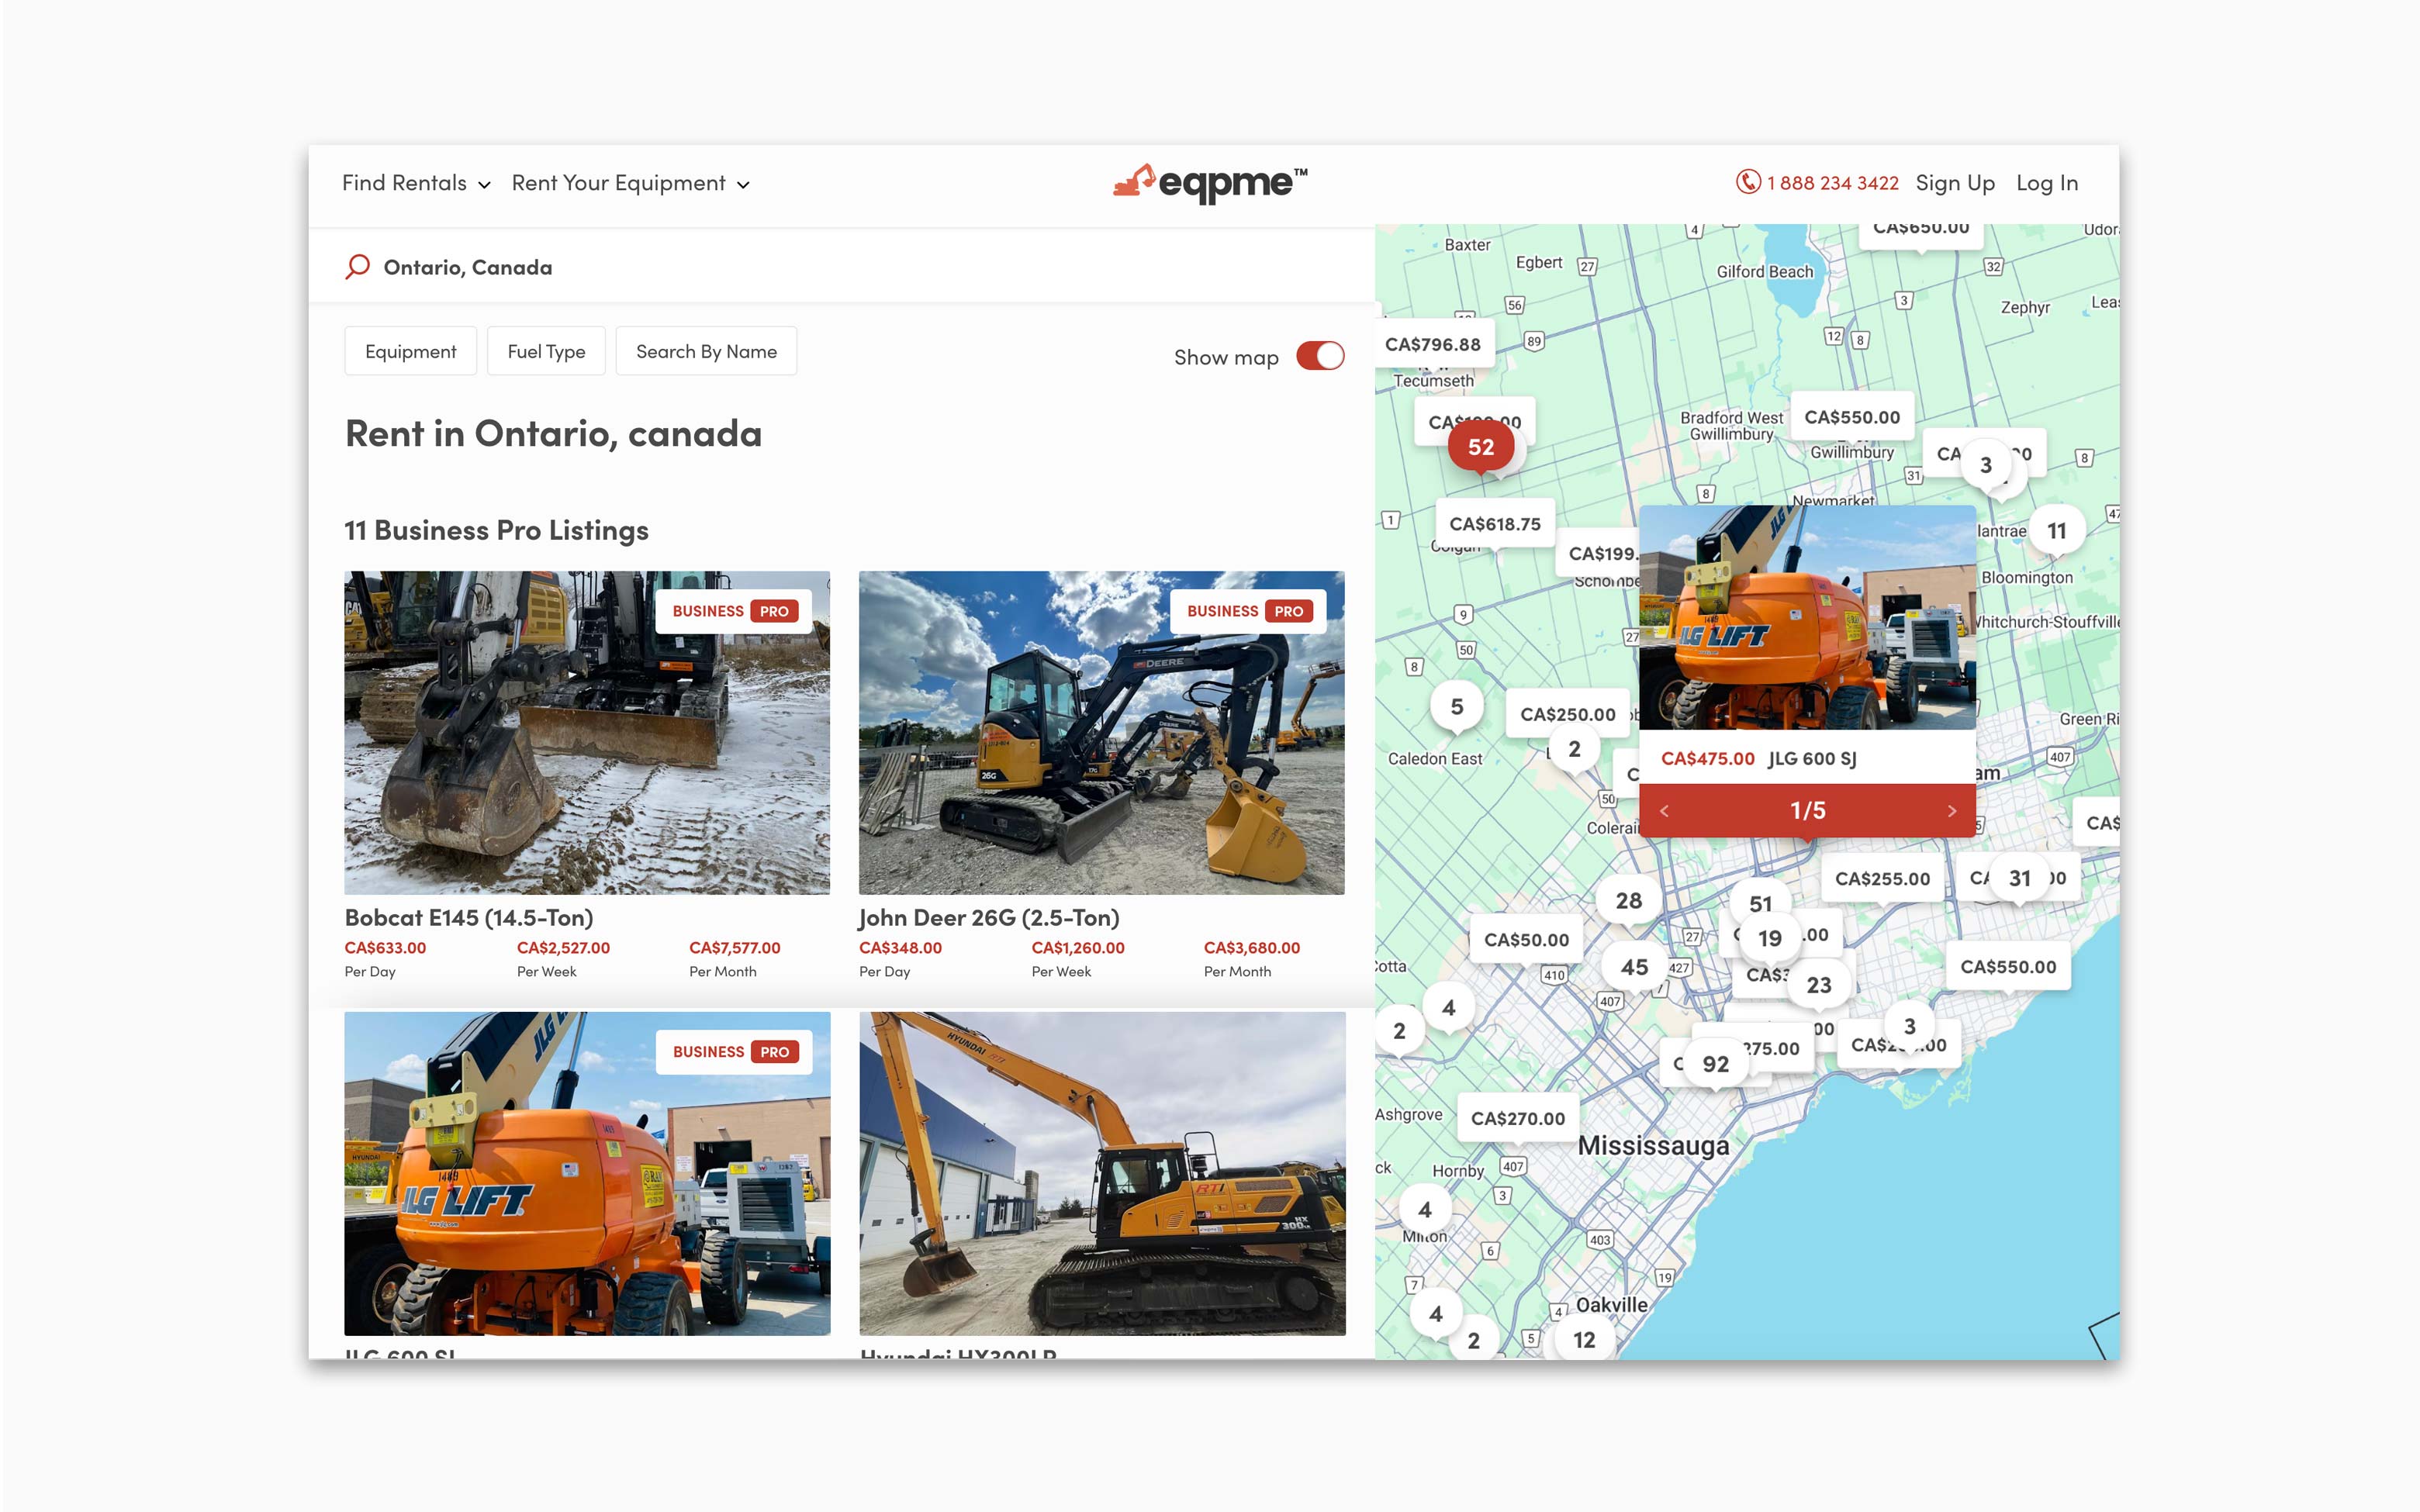This screenshot has height=1512, width=2420.
Task: Click the Ontario, Canada location search field
Action: pos(842,267)
